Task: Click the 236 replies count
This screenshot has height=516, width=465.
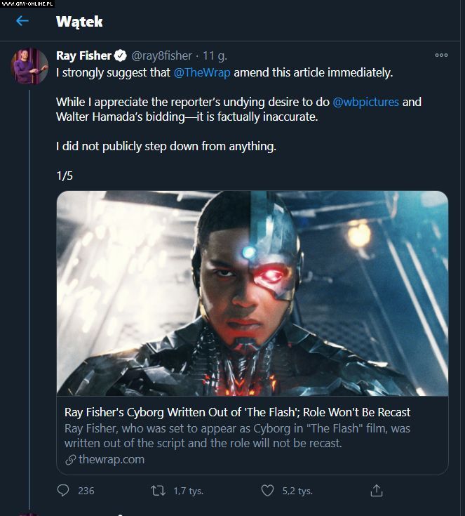Action: (x=86, y=491)
